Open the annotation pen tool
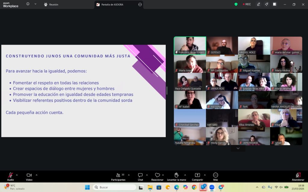 tap(258, 4)
